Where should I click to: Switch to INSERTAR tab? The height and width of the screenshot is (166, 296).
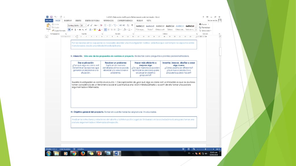point(68,21)
